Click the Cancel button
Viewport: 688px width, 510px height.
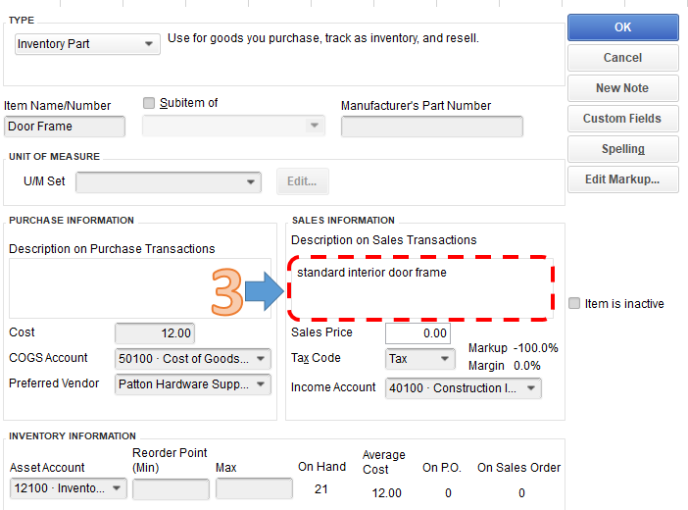click(x=623, y=58)
